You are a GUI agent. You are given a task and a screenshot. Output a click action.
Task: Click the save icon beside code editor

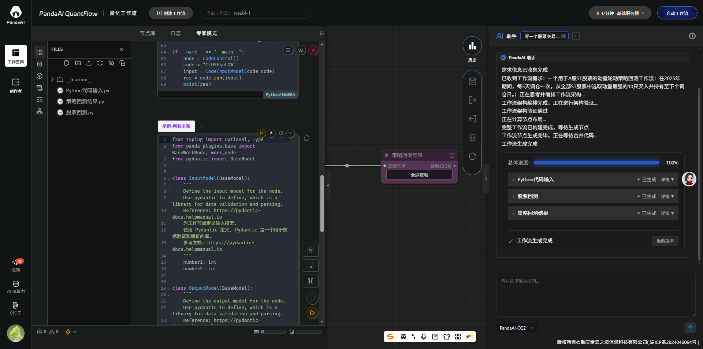[310, 250]
